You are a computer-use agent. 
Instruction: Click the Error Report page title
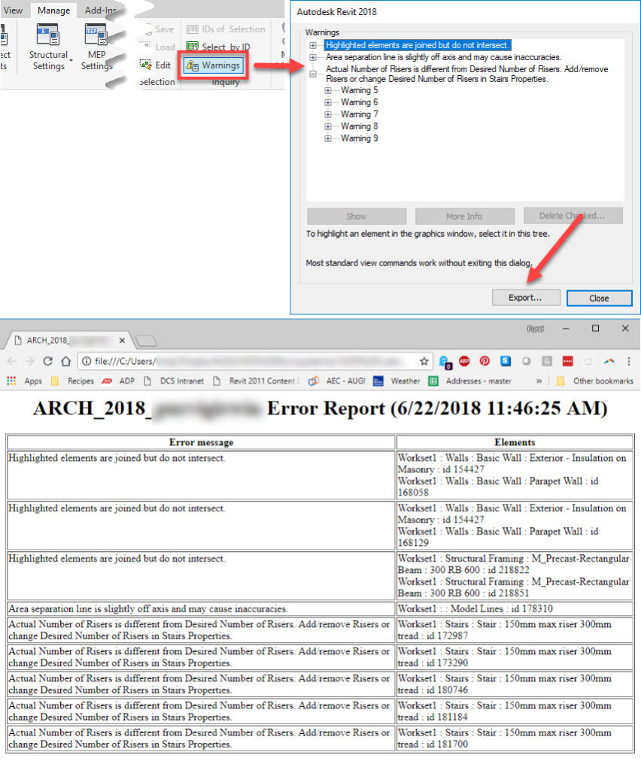tap(320, 408)
